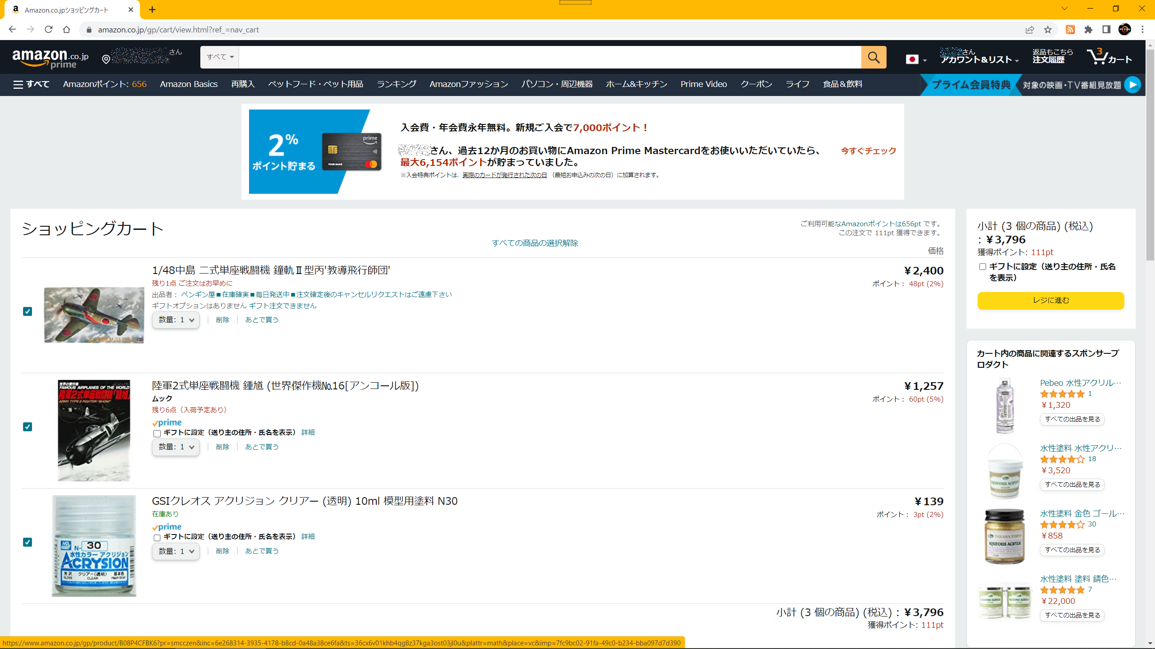Open 再購入 nav item

point(243,84)
